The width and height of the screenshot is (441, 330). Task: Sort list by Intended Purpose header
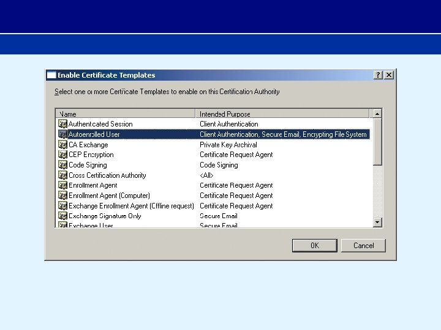tap(282, 114)
